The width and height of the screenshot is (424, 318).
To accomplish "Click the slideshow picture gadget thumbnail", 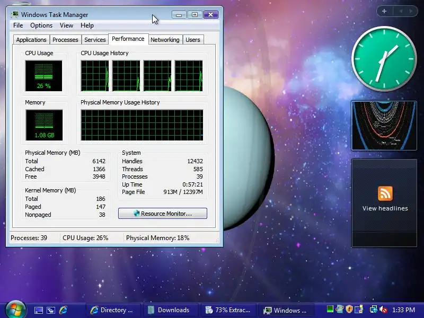I will [384, 126].
